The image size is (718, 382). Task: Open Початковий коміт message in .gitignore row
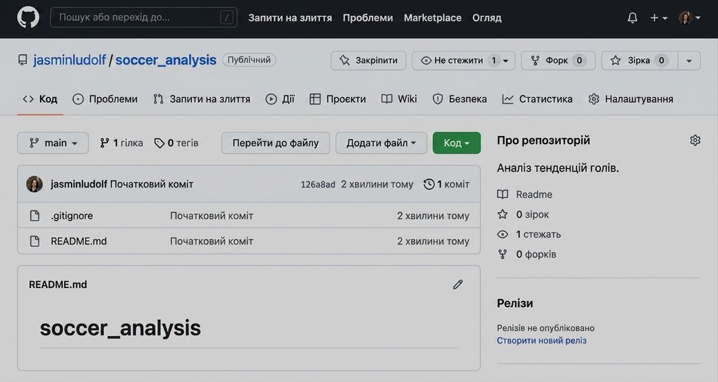[211, 216]
